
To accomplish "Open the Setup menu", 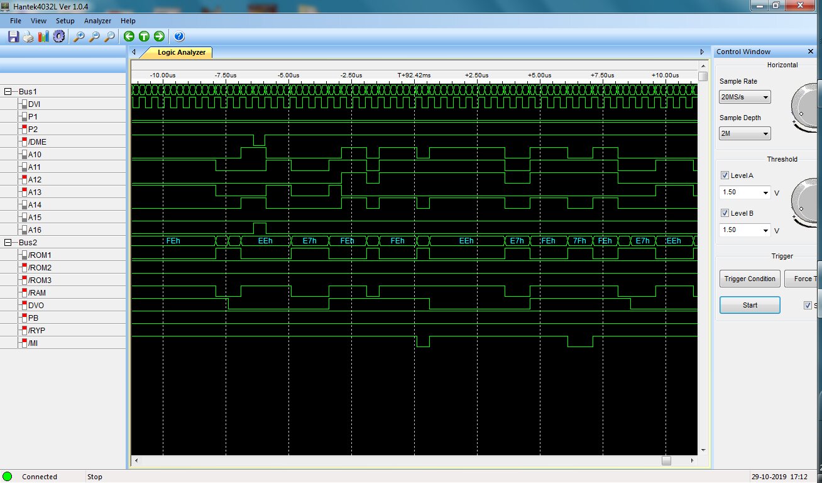I will tap(65, 21).
